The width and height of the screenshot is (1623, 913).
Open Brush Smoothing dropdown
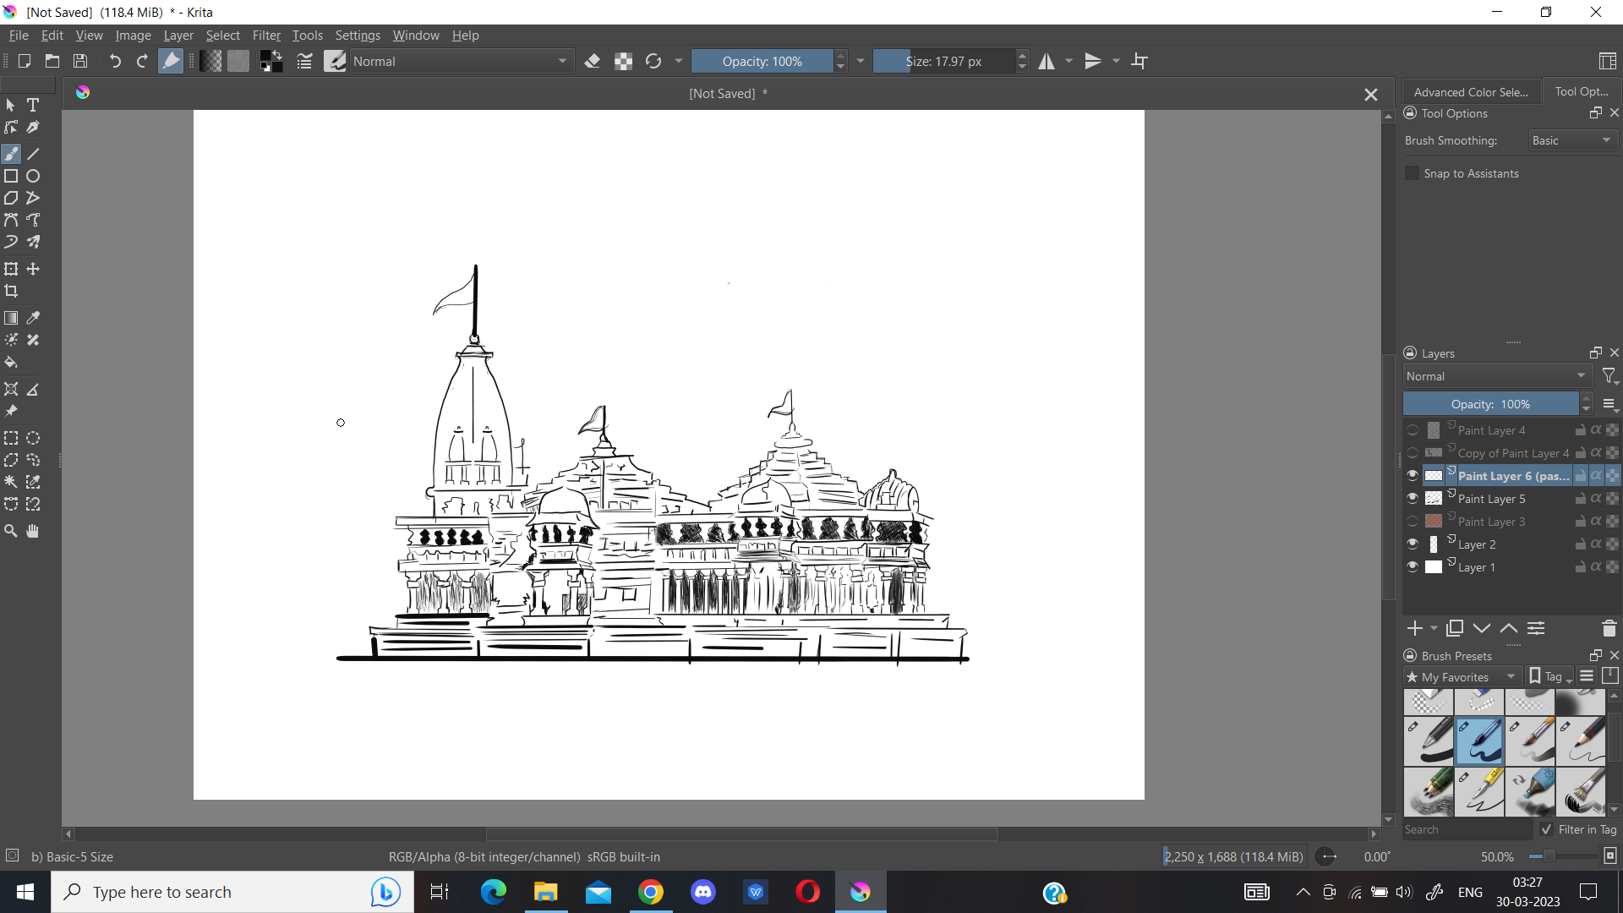(x=1571, y=140)
